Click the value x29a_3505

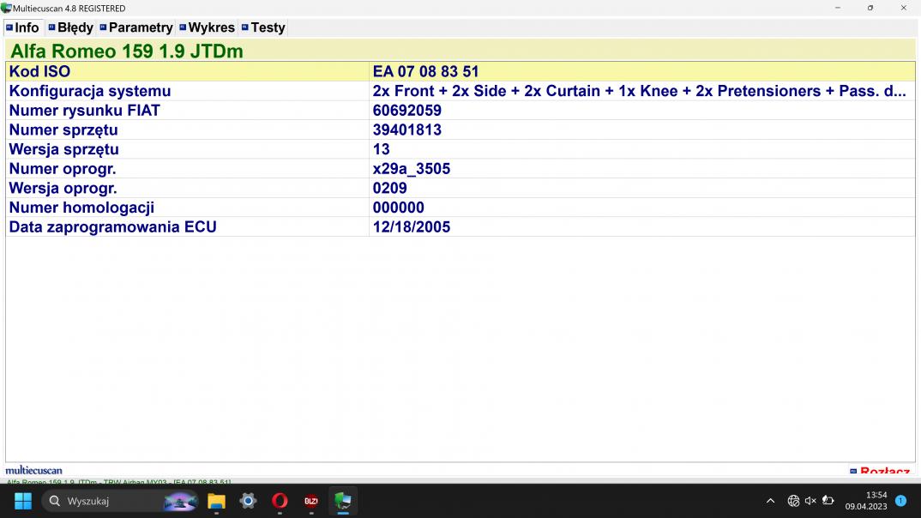pos(411,169)
